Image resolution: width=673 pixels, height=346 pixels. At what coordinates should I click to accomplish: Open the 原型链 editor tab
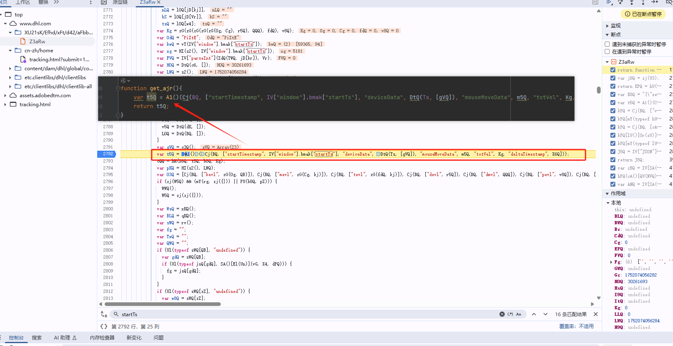tap(120, 2)
